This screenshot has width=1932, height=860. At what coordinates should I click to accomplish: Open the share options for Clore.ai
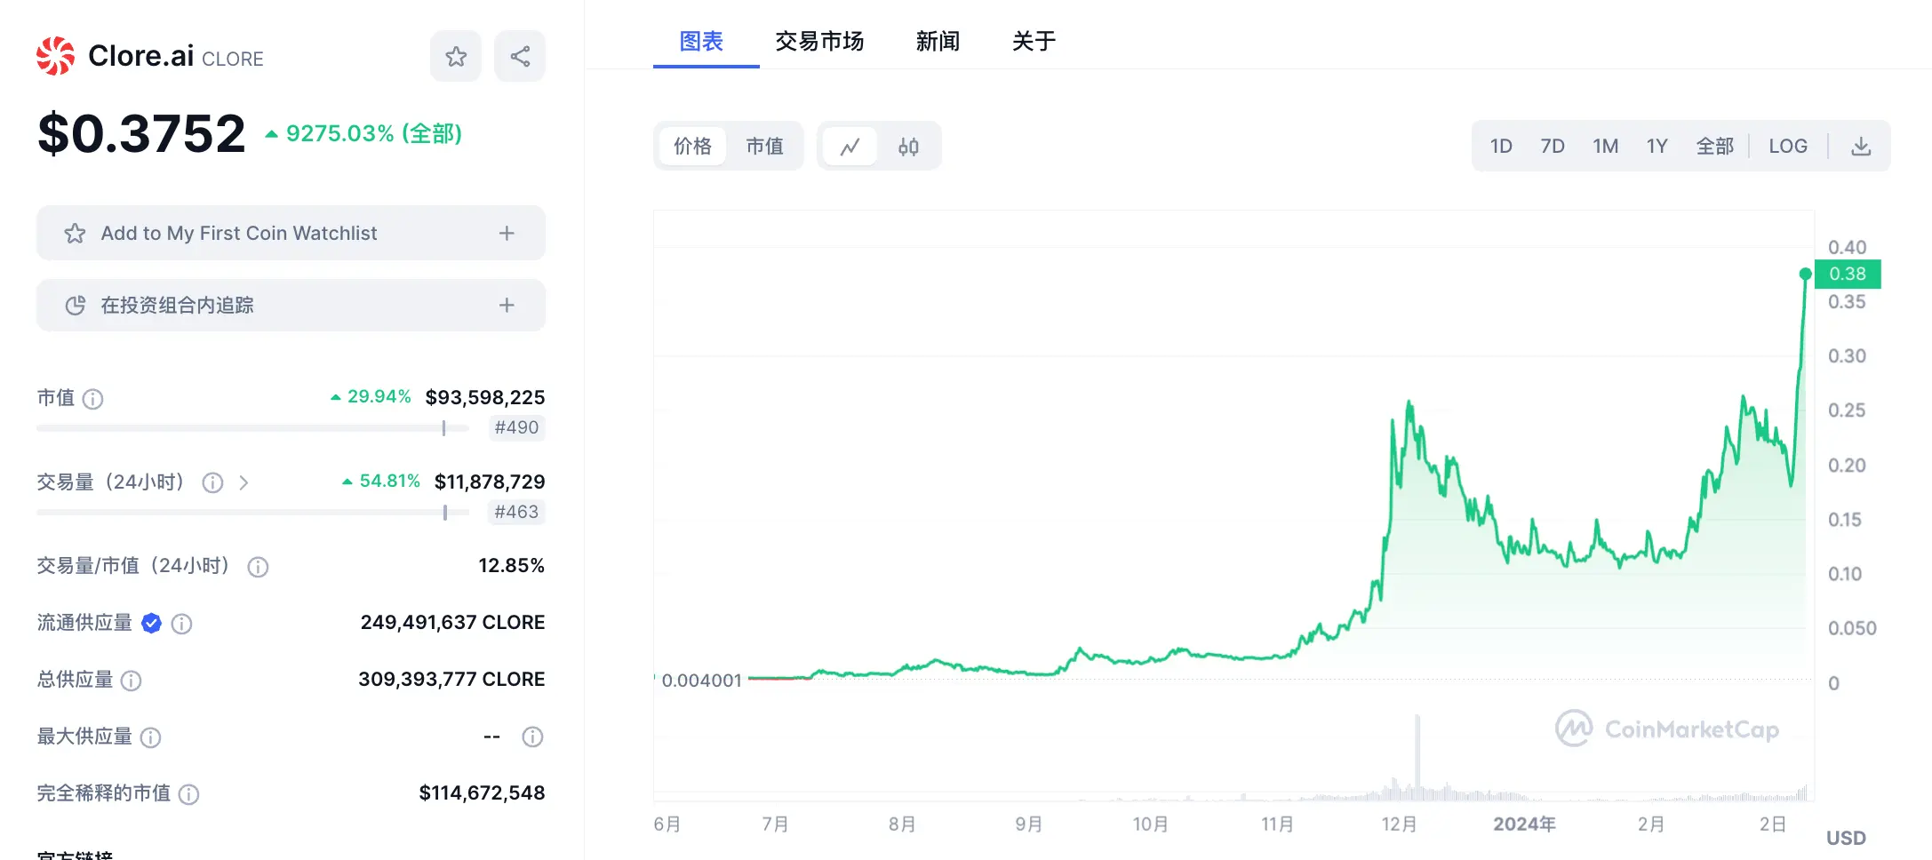click(520, 55)
